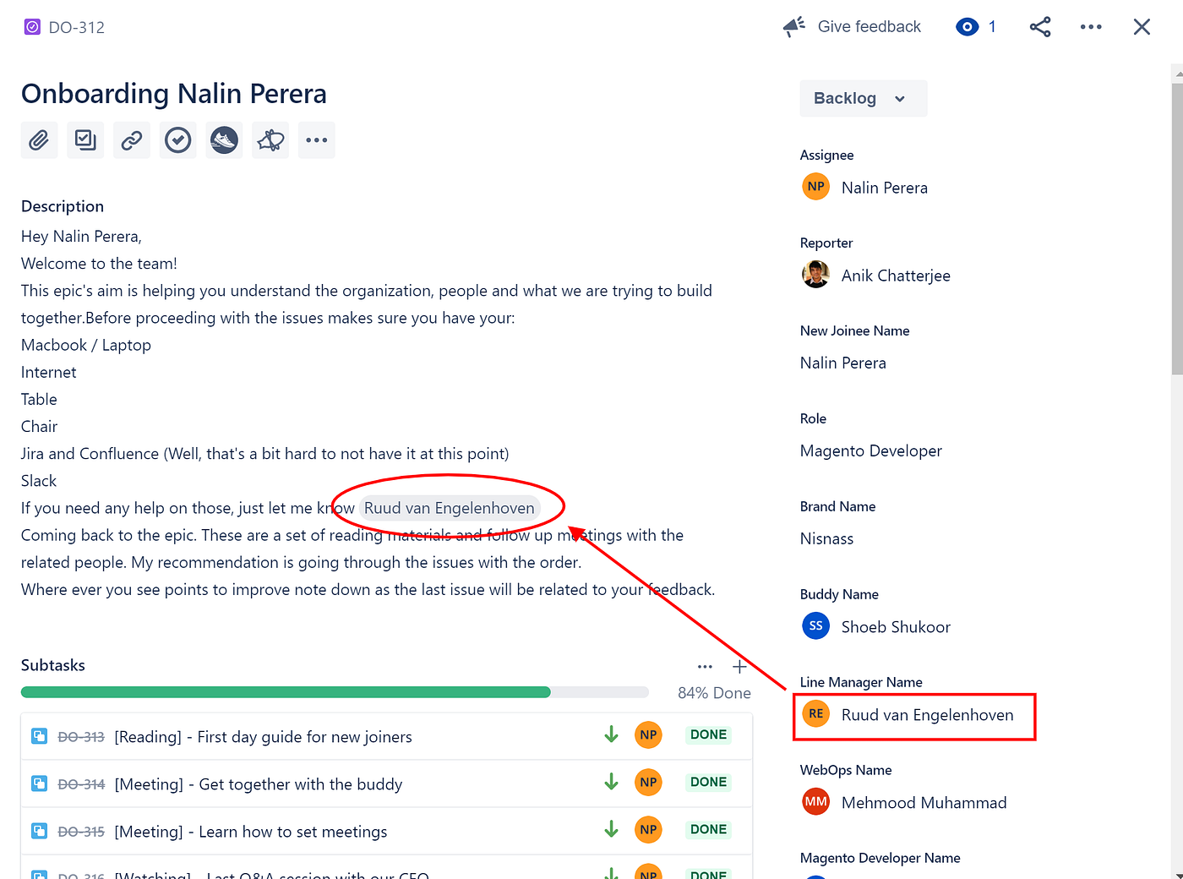Open the top-right meatball menu
Screen dimensions: 1183x879
point(1091,26)
